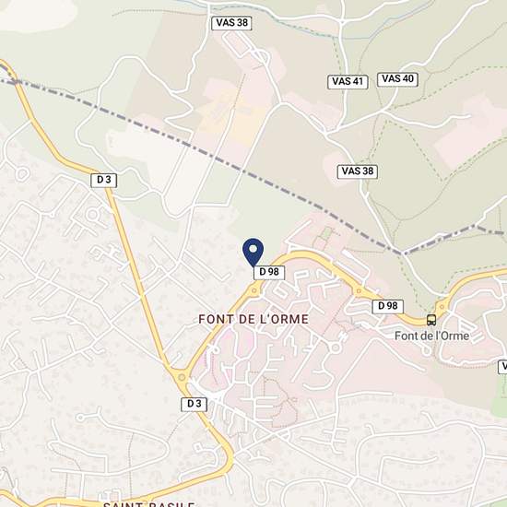The height and width of the screenshot is (507, 507).
Task: Click the partially visible route shield at right edge
Action: tap(502, 367)
